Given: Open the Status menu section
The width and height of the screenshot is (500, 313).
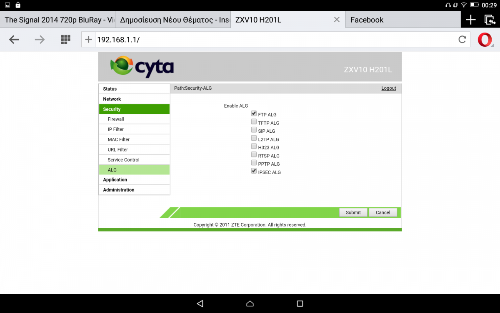Looking at the screenshot, I should pyautogui.click(x=134, y=89).
